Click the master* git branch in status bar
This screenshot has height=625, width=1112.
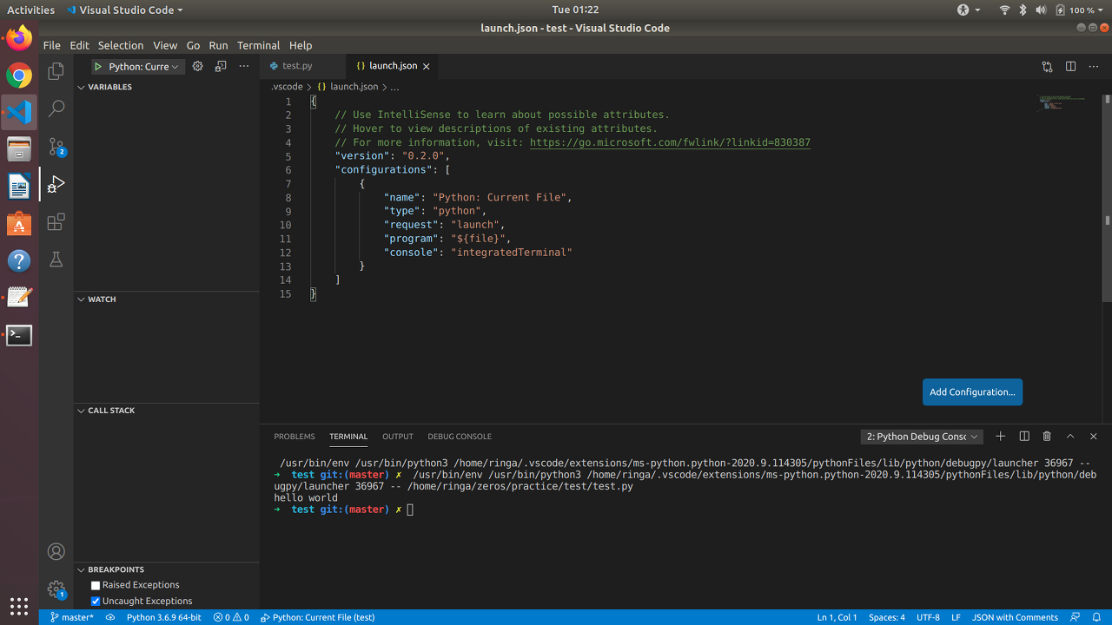click(71, 617)
